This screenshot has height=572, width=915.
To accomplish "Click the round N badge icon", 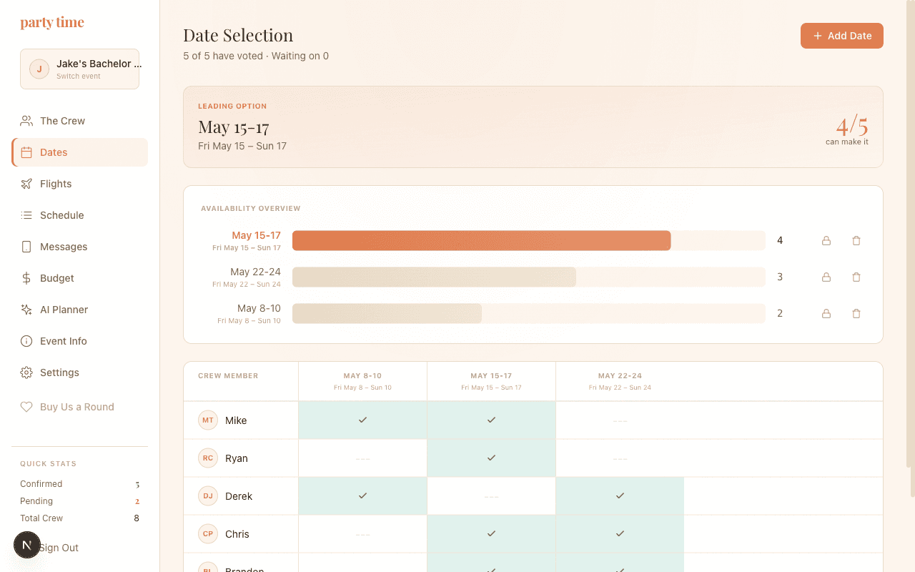I will pyautogui.click(x=27, y=545).
